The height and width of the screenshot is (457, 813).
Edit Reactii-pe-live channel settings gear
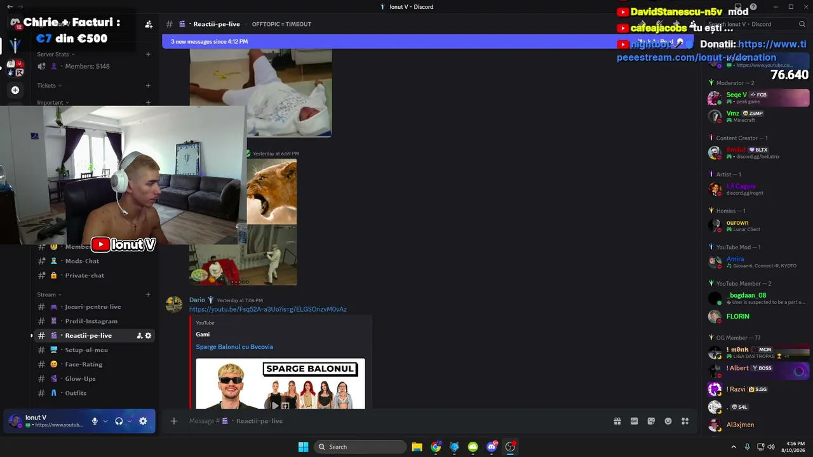149,336
